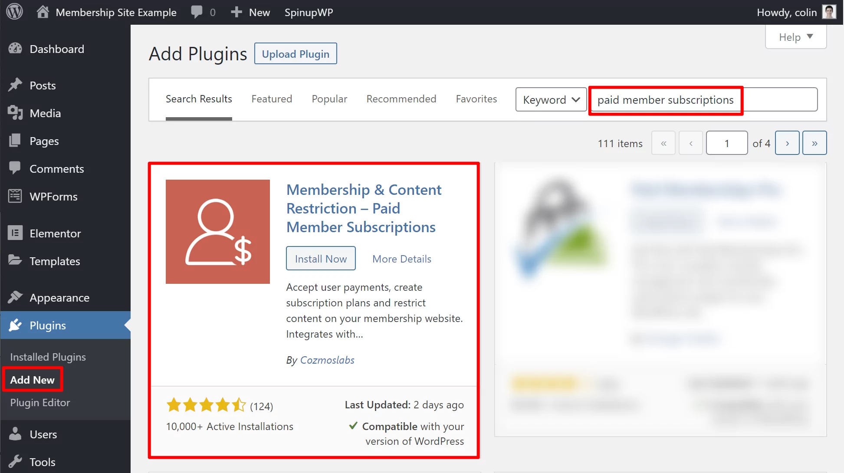Expand the Help dropdown tab
The height and width of the screenshot is (473, 844).
pyautogui.click(x=796, y=37)
